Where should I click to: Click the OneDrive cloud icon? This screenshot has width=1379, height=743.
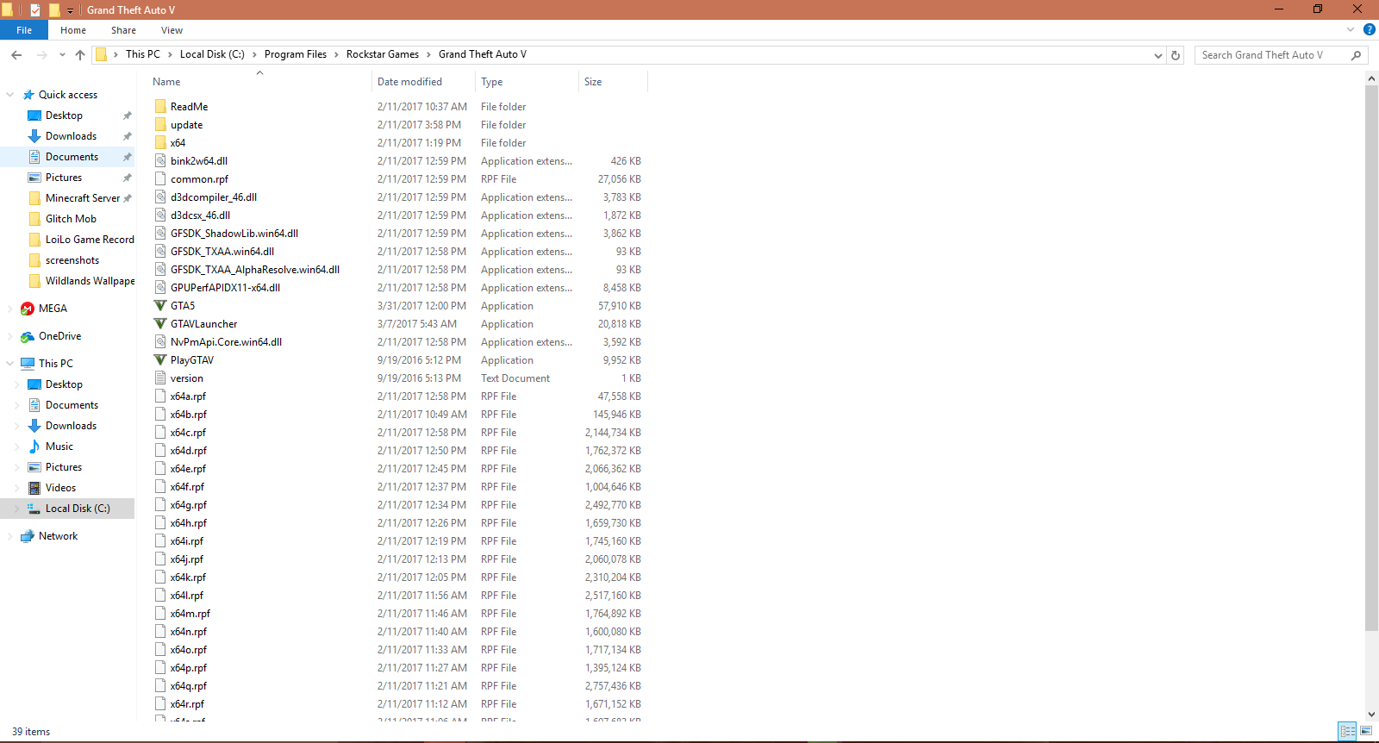point(28,336)
